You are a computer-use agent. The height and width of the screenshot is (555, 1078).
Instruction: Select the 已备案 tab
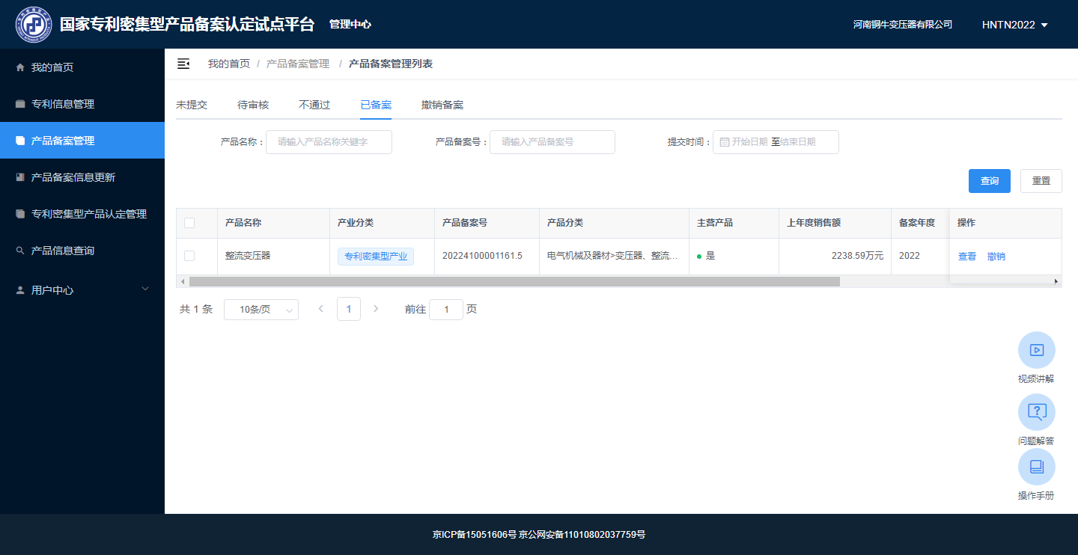(x=376, y=105)
